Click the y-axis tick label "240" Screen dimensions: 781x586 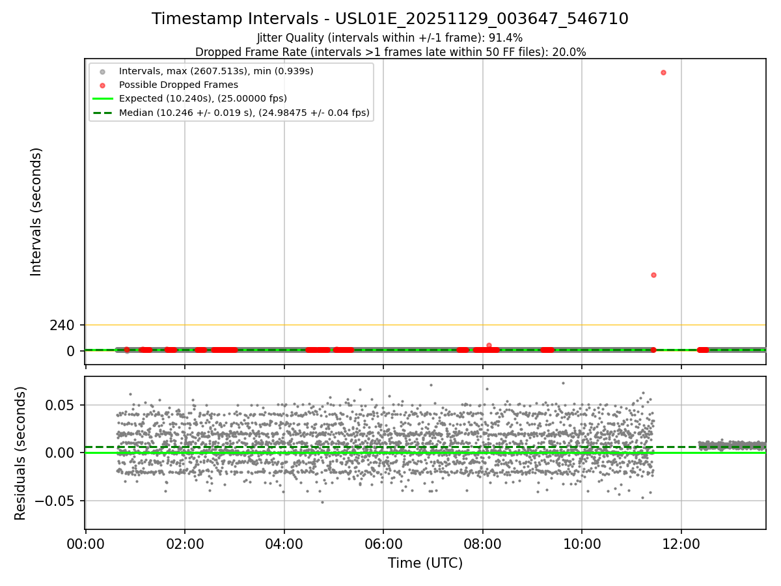pyautogui.click(x=62, y=325)
